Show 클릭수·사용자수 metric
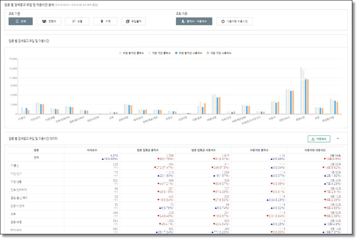 click(x=194, y=21)
